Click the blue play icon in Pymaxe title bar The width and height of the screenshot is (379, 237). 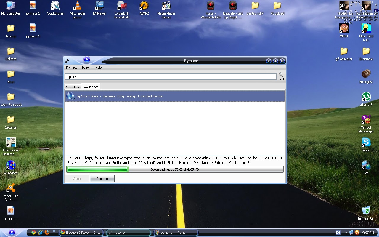coord(87,59)
